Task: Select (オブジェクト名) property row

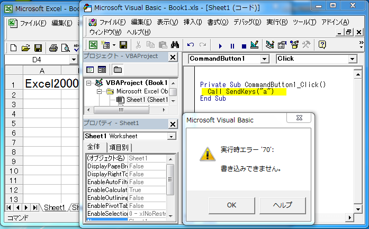Action: pos(126,158)
